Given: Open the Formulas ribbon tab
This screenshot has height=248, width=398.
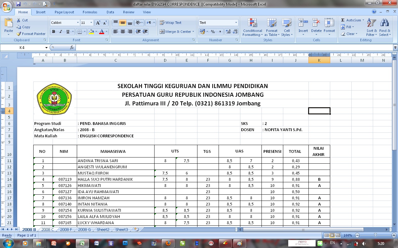Looking at the screenshot, I should tap(90, 12).
